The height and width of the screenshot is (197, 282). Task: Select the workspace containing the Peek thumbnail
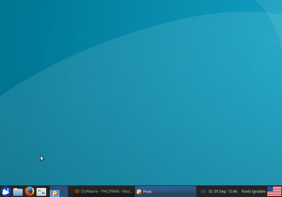(59, 191)
